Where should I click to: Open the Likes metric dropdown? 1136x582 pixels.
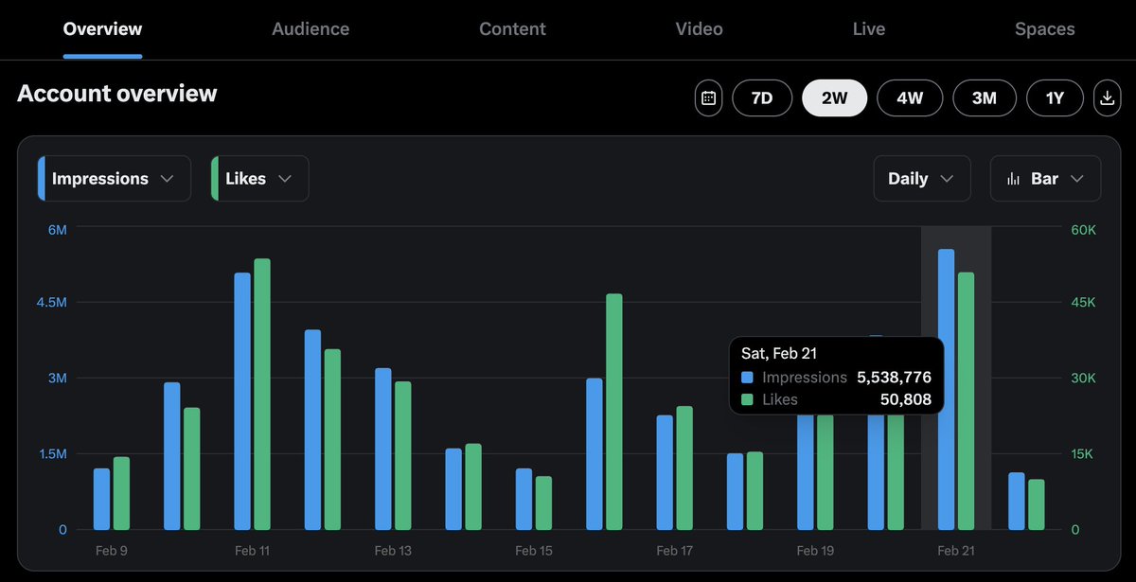(x=259, y=178)
